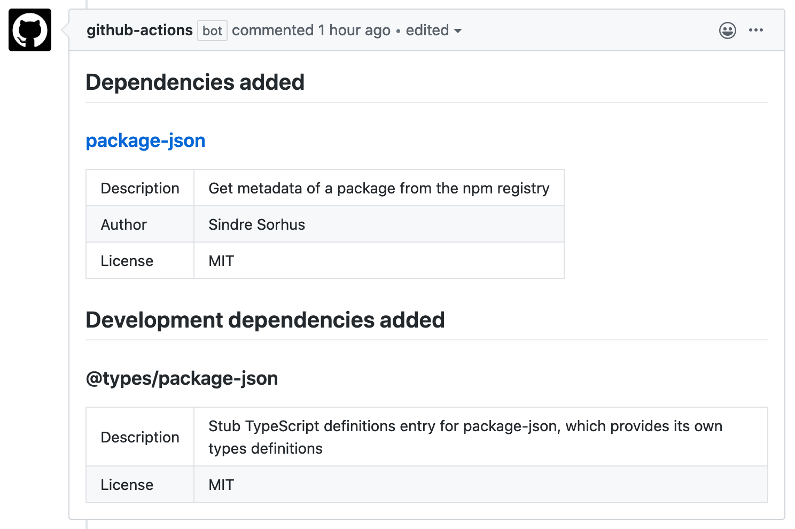The height and width of the screenshot is (529, 795).
Task: Click the "Get metadata of a package" description text
Action: pyautogui.click(x=379, y=188)
